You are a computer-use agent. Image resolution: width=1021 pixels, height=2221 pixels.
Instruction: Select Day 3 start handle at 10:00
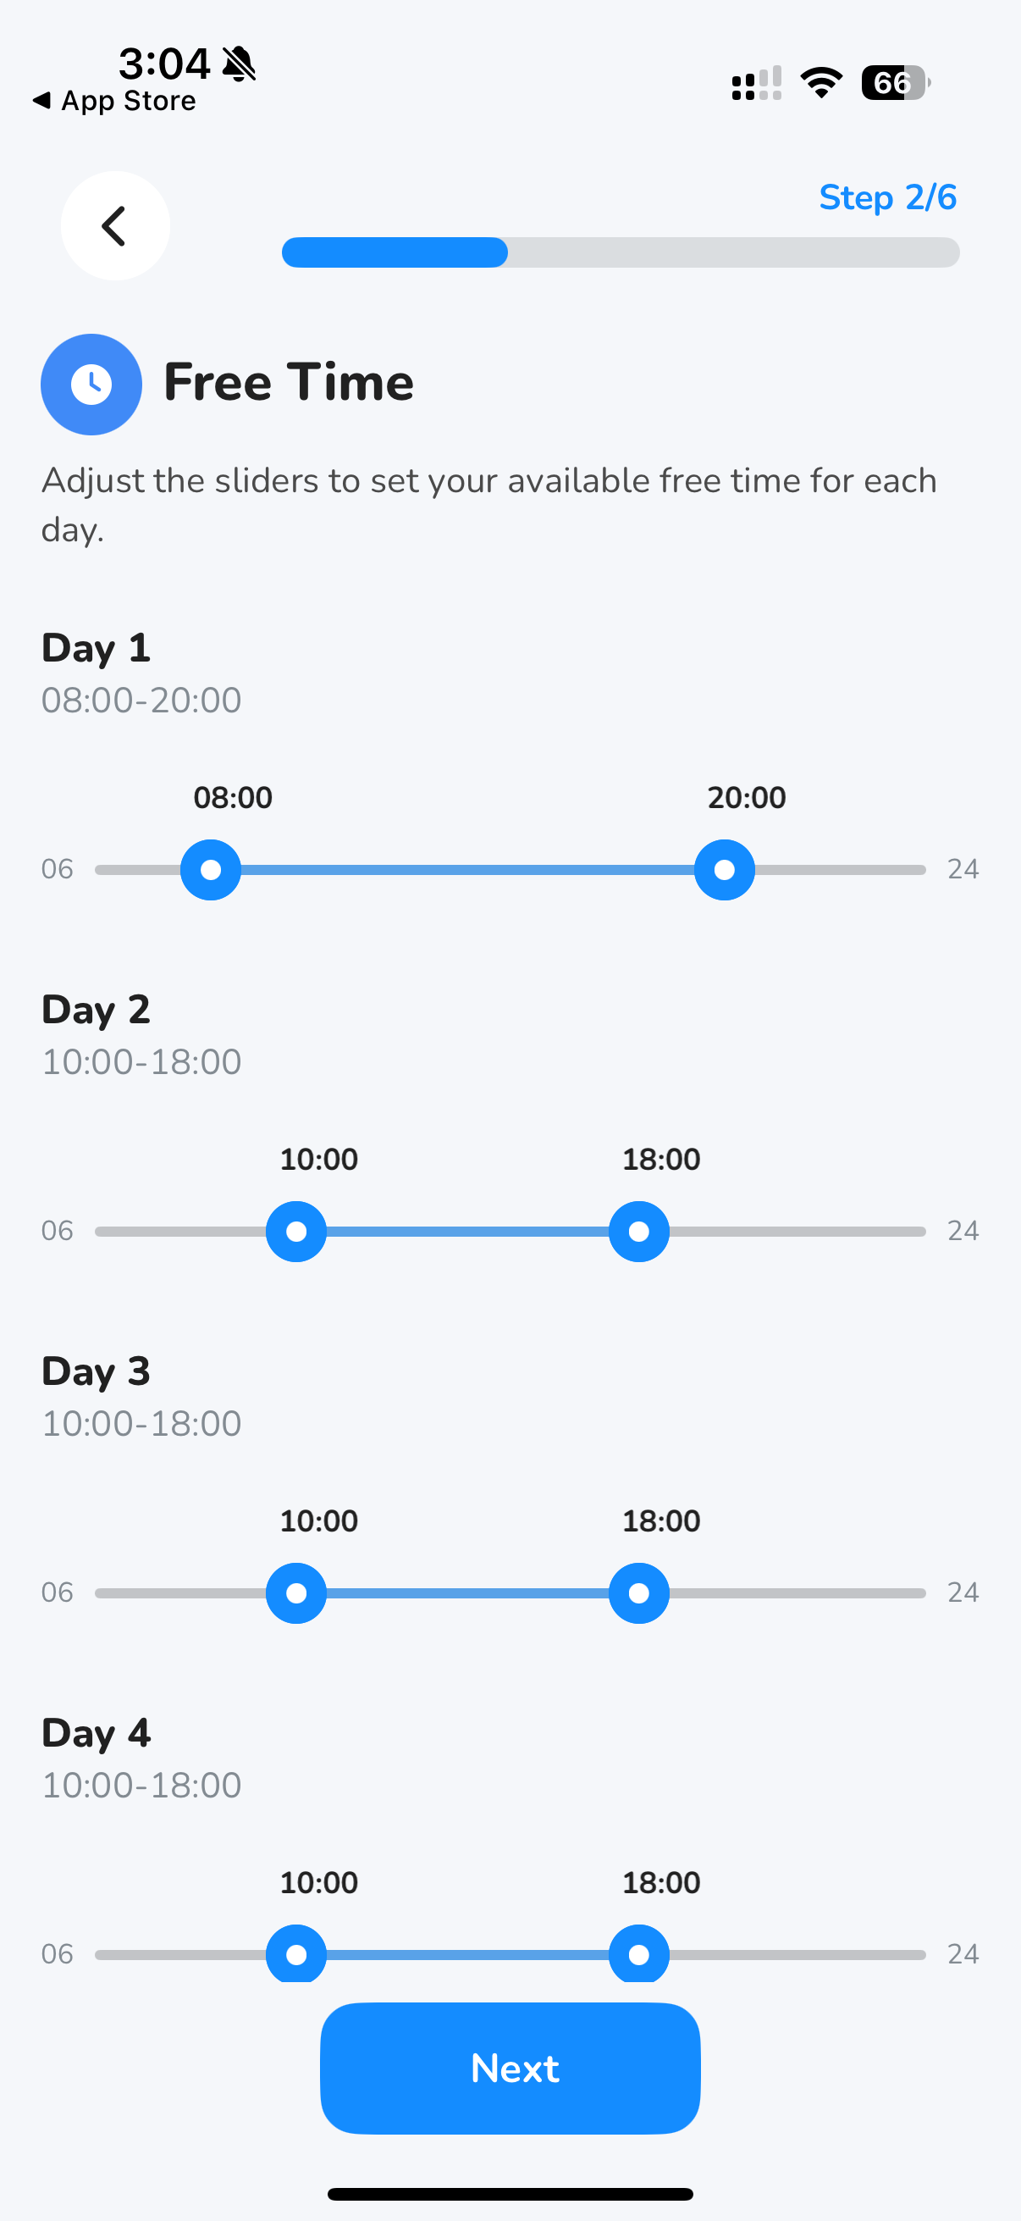(x=296, y=1593)
